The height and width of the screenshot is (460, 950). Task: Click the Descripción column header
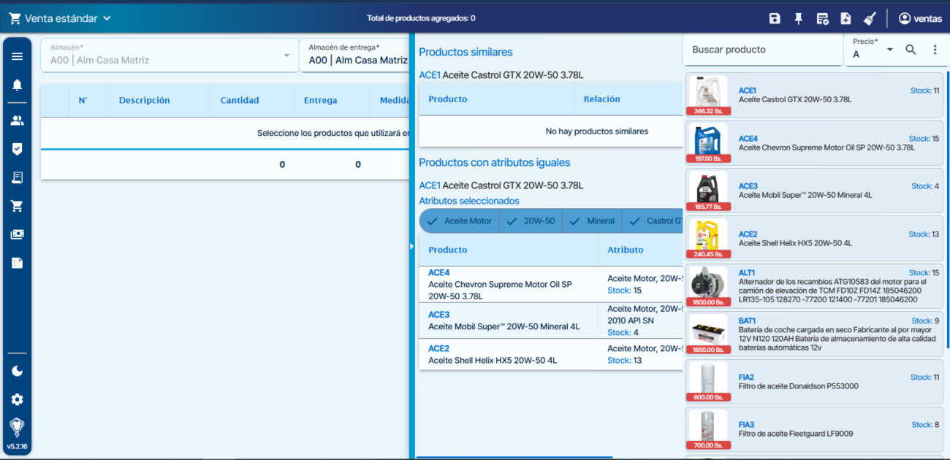tap(144, 100)
